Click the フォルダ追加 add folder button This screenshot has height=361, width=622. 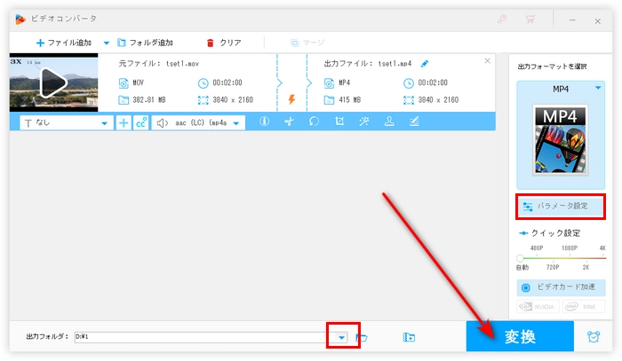(145, 43)
